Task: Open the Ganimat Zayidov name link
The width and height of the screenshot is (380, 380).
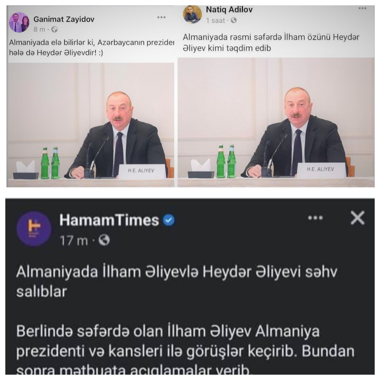Action: [x=64, y=19]
